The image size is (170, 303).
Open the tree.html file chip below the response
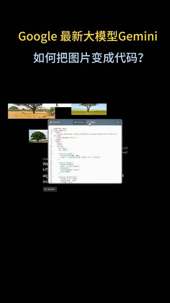(x=50, y=189)
